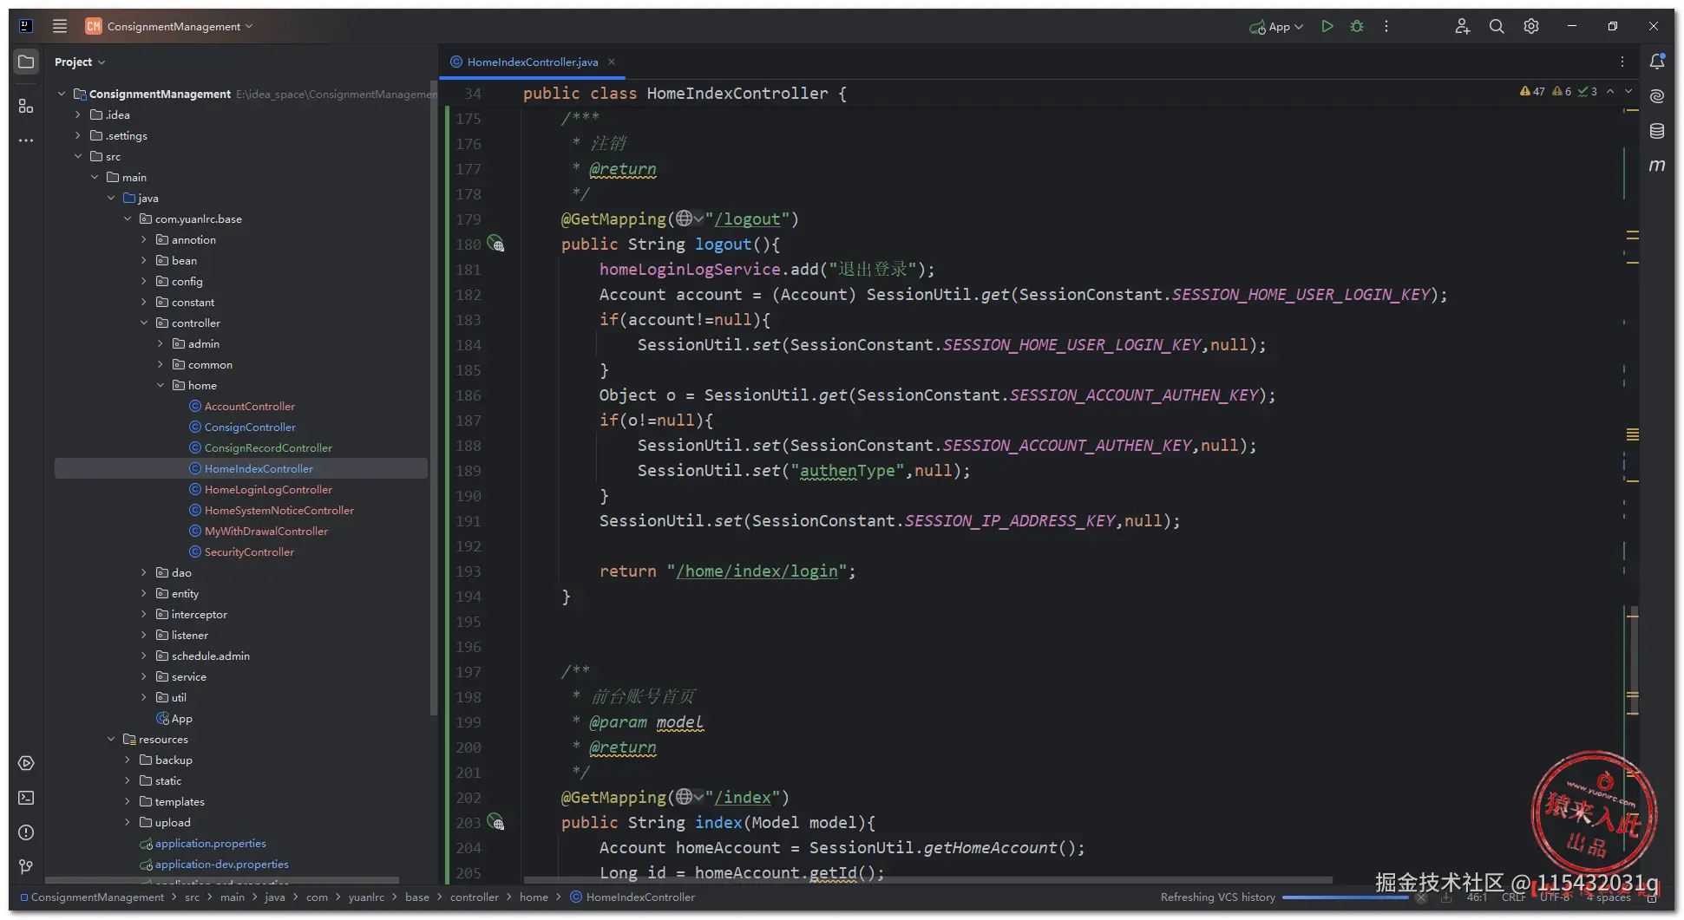Screen dimensions: 1684x920
Task: Open more run actions menu
Action: 1386,26
